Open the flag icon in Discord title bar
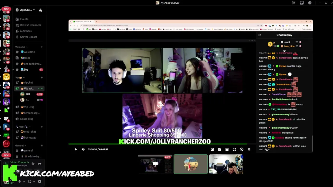This screenshot has width=333, height=187. point(294,3)
